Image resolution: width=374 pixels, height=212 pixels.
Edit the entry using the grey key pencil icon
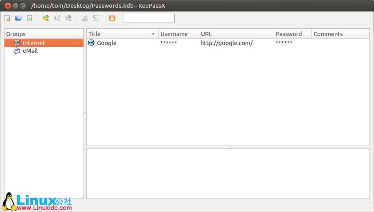pos(57,18)
